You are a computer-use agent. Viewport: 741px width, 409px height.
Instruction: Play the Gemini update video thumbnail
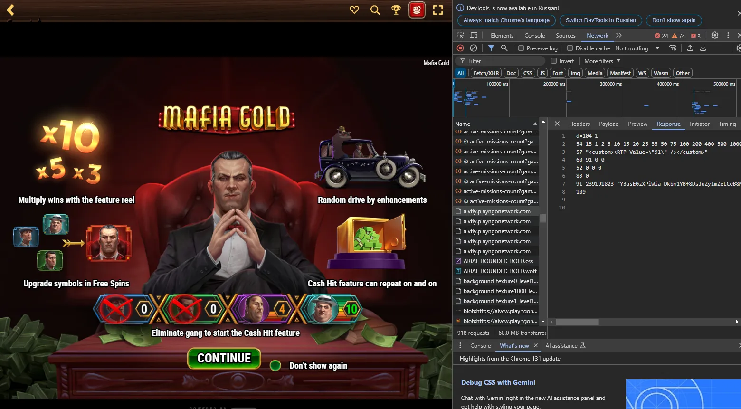tap(683, 394)
